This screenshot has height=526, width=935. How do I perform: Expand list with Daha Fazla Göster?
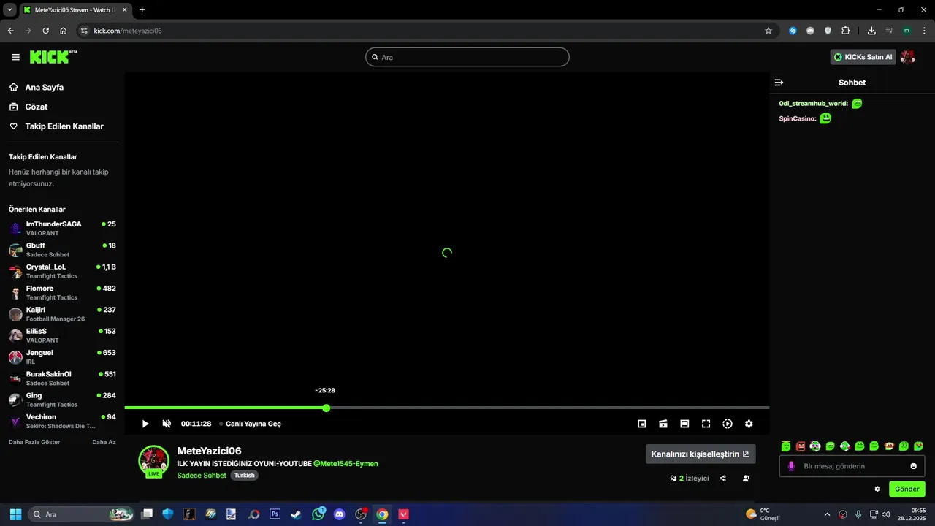[34, 442]
